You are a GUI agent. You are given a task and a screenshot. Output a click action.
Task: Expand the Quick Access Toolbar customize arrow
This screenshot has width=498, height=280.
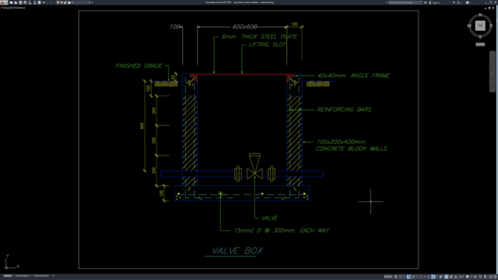(92, 2)
